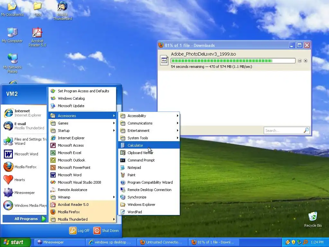The image size is (329, 247).
Task: Switch to Minesweeper taskbar button
Action: point(59,242)
